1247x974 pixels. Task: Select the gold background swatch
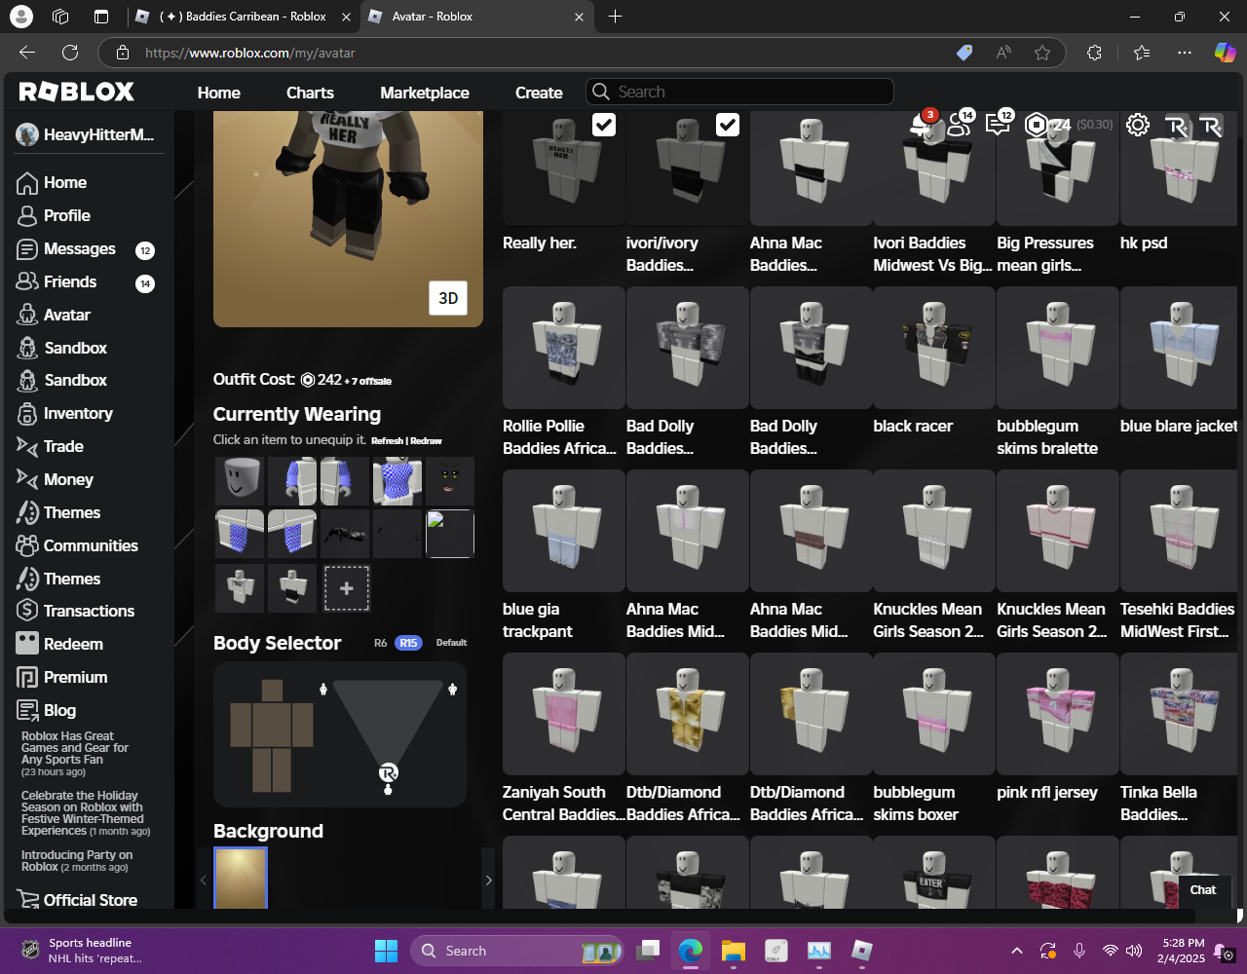[241, 878]
